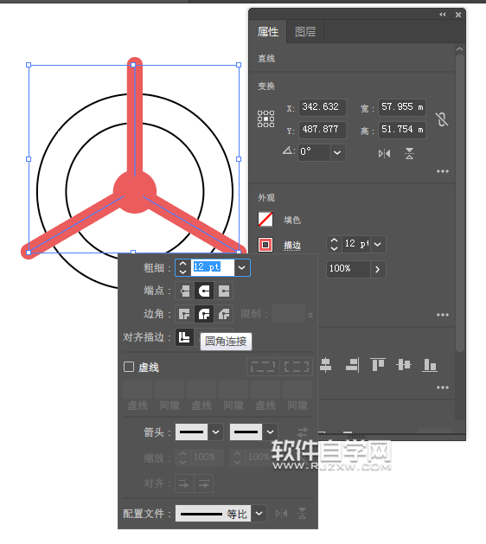Extend arrow tip beyond path end

[184, 483]
